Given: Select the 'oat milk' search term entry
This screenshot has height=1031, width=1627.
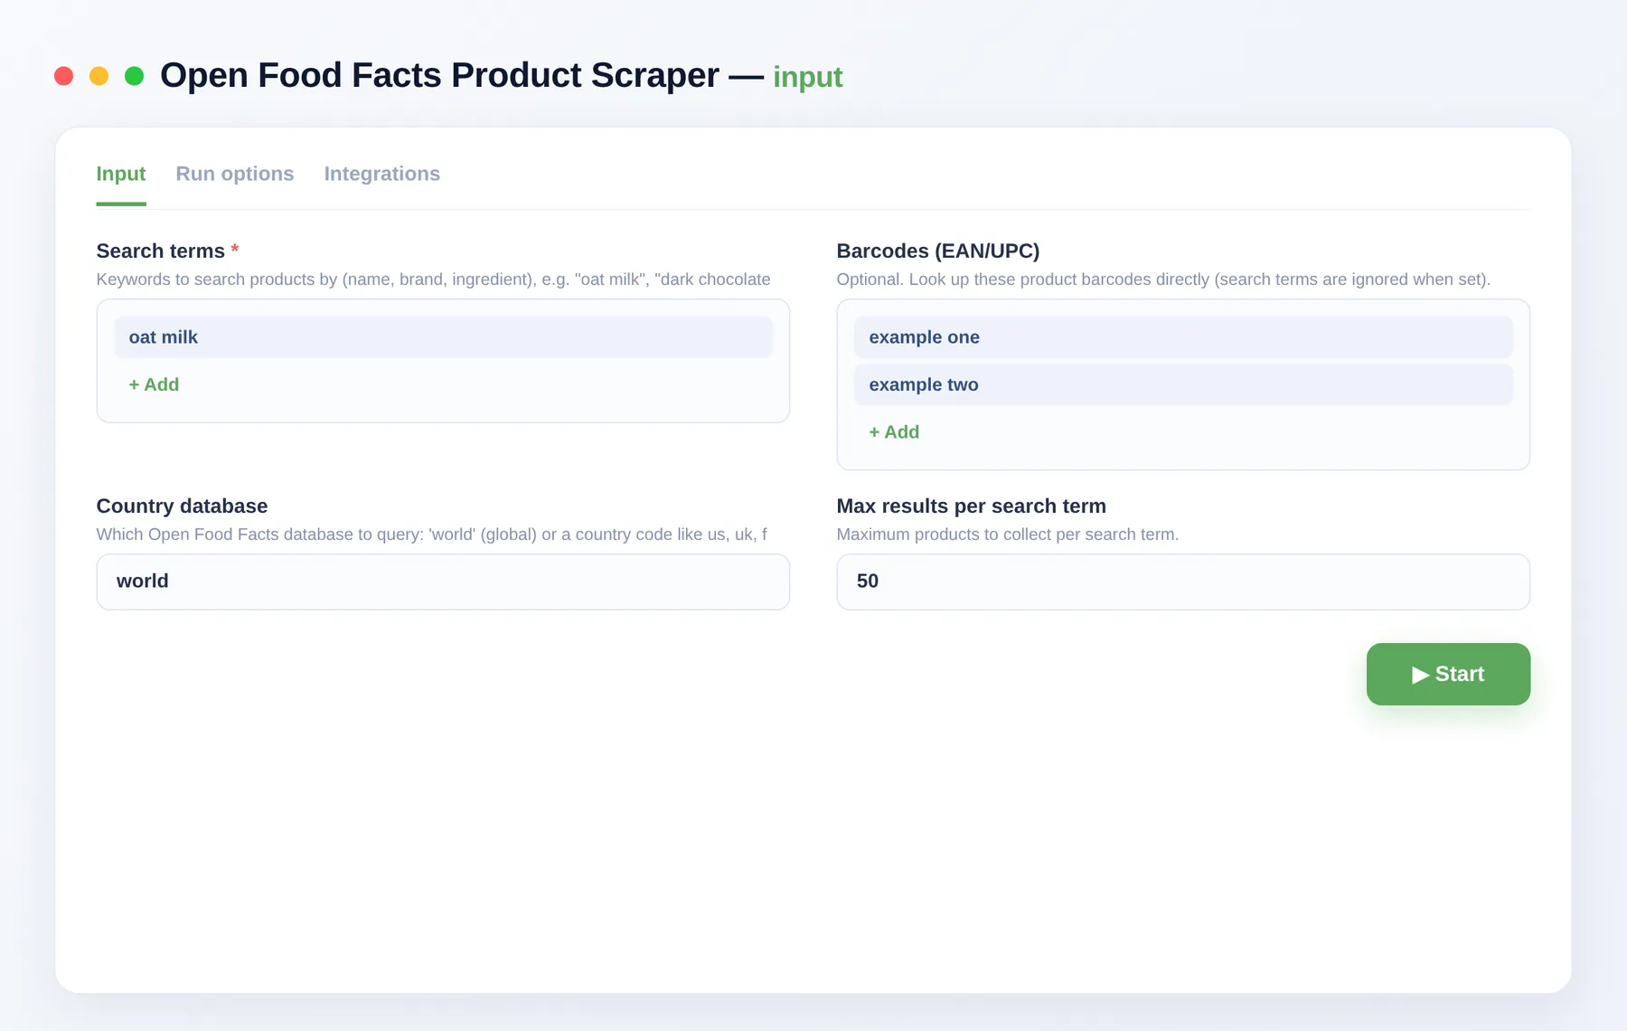Looking at the screenshot, I should point(443,337).
